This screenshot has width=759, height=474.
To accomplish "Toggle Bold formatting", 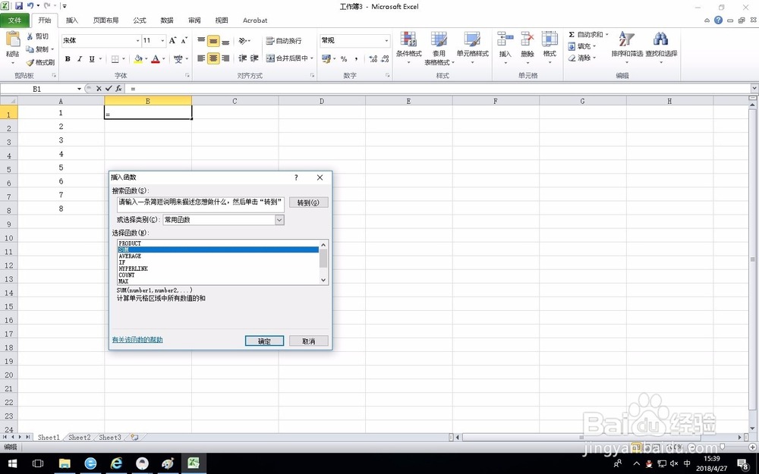I will [x=68, y=59].
